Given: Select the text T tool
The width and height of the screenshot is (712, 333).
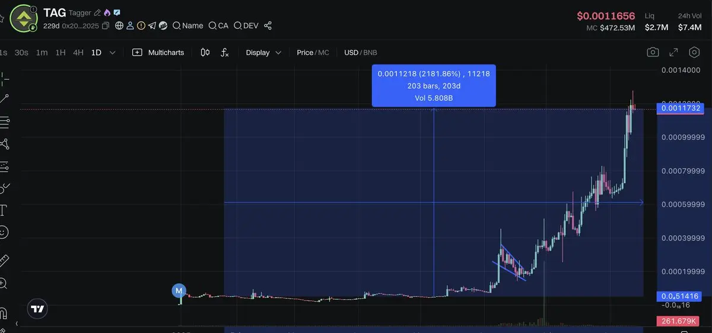Looking at the screenshot, I should (x=3, y=210).
